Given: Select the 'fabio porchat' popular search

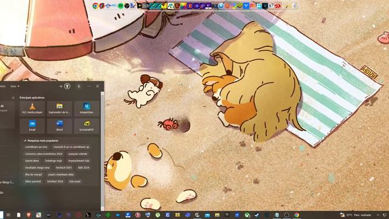Looking at the screenshot, I should click(33, 181).
